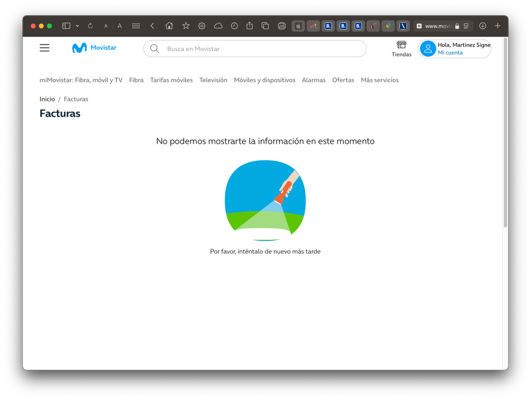Open bookmarks via the star icon
This screenshot has height=400, width=531.
click(x=186, y=25)
